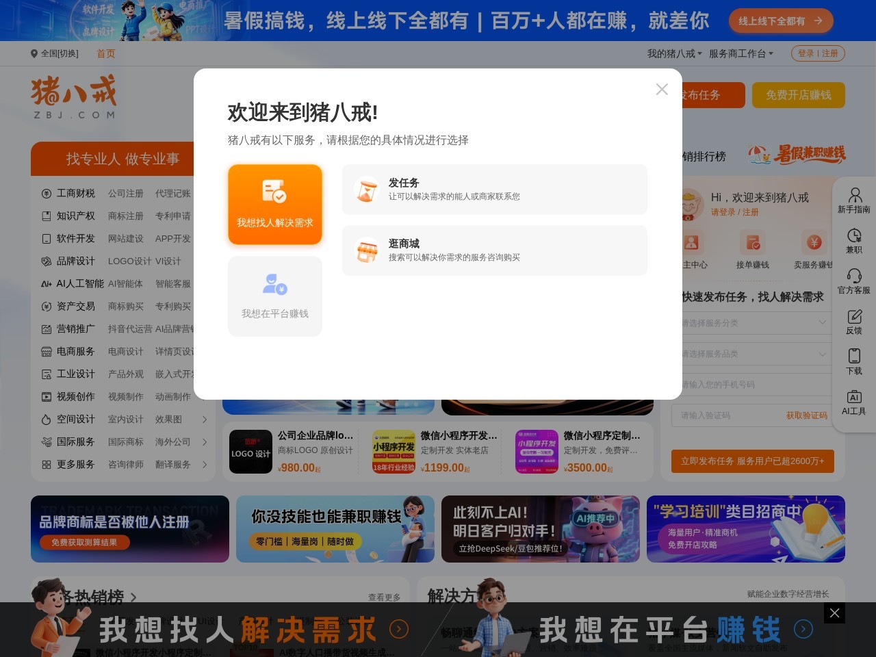Viewport: 876px width, 657px height.
Task: Expand the 国际服务 row chevron
Action: click(204, 442)
